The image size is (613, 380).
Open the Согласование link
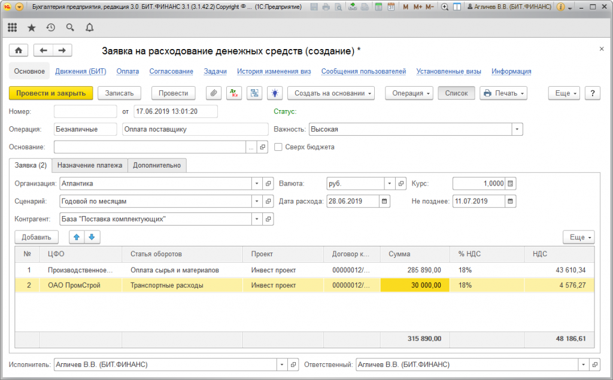coord(171,71)
